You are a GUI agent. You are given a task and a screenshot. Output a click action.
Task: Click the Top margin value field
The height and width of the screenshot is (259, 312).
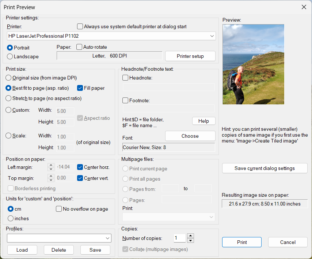point(65,178)
